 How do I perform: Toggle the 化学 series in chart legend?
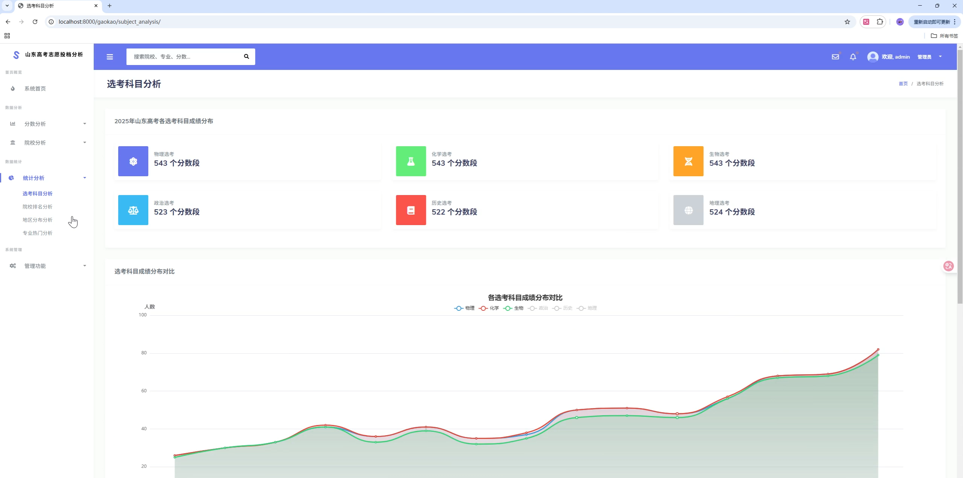point(489,308)
